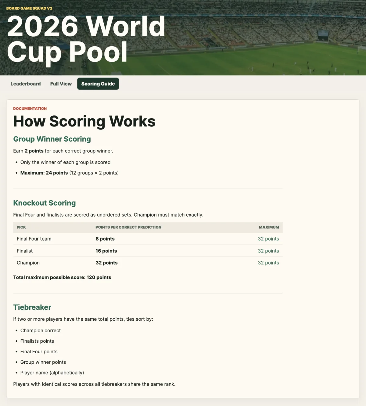
Task: Click the Knockout Scoring heading
Action: coord(45,203)
